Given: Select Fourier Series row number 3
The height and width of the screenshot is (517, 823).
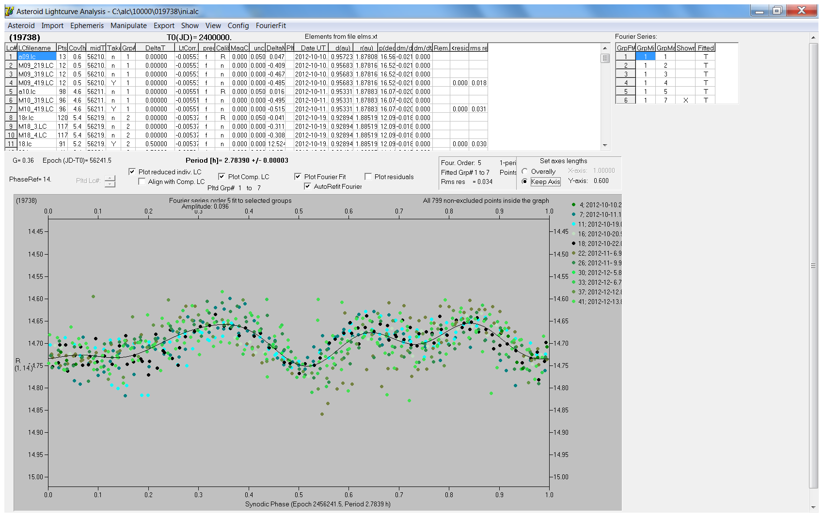Looking at the screenshot, I should click(x=626, y=74).
